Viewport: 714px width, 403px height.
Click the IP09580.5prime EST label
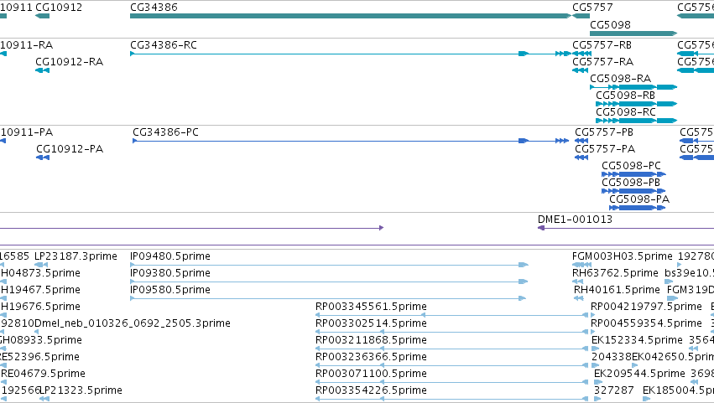(x=170, y=290)
